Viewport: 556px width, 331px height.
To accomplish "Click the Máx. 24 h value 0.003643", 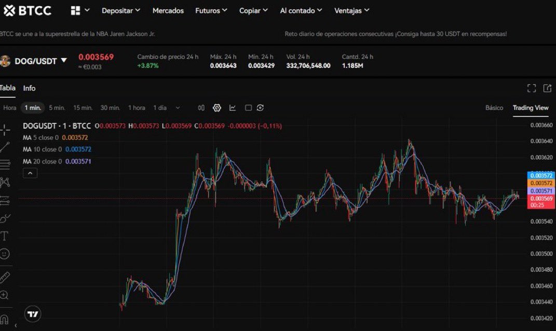I will click(x=223, y=65).
